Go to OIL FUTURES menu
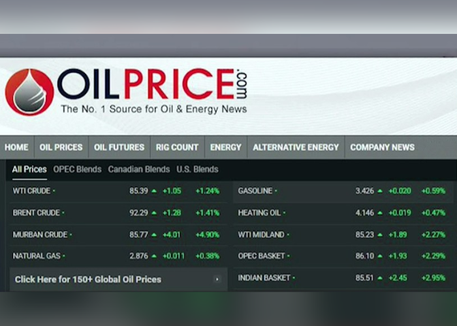457x326 pixels. point(119,147)
